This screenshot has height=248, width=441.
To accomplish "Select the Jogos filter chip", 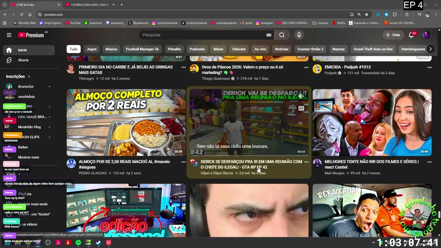I will click(91, 49).
